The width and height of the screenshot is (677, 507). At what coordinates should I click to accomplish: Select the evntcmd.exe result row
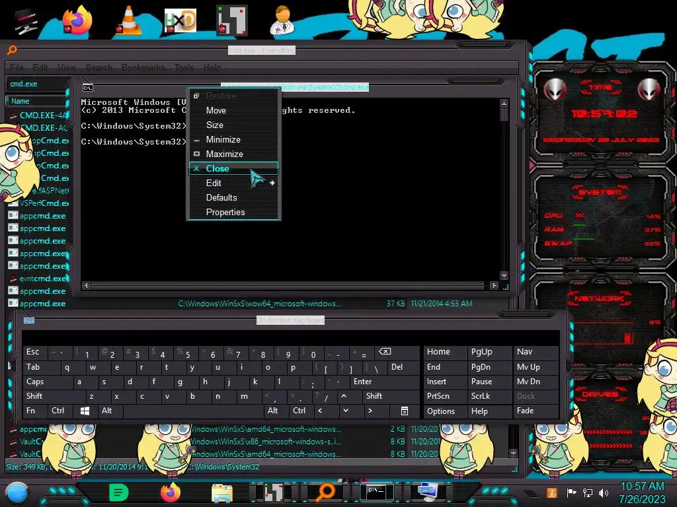click(38, 279)
